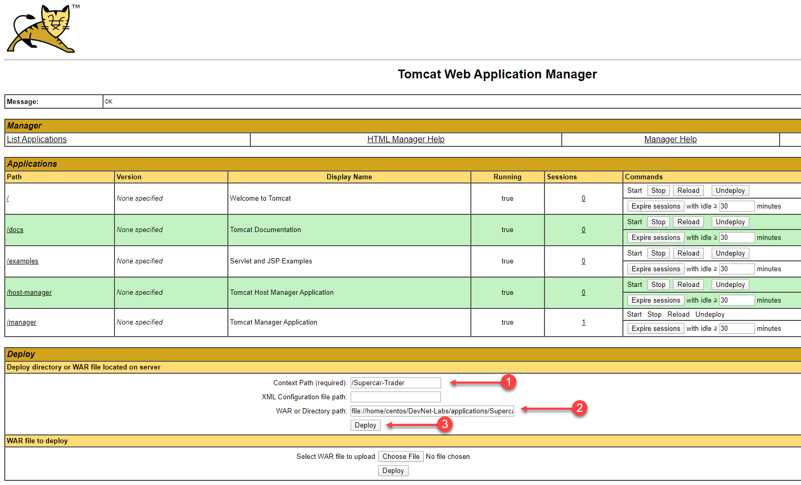Click the WAR or Directory path field
The image size is (801, 485).
[432, 411]
